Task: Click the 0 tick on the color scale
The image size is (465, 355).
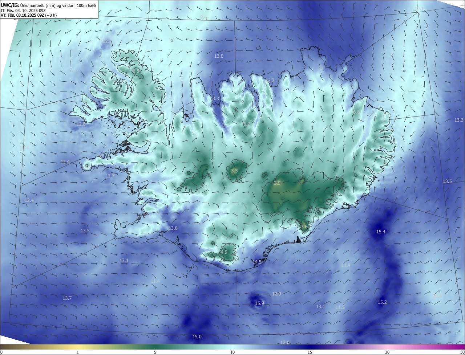Action: click(x=1, y=352)
